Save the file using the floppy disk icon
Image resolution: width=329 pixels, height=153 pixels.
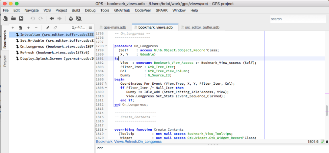click(x=21, y=19)
